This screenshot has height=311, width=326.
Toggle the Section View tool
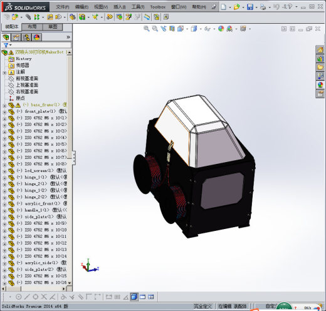coord(172,29)
